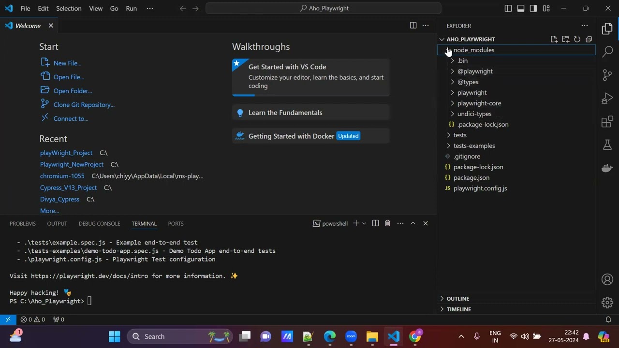
Task: Open Explorer views and more actions menu
Action: 585,26
